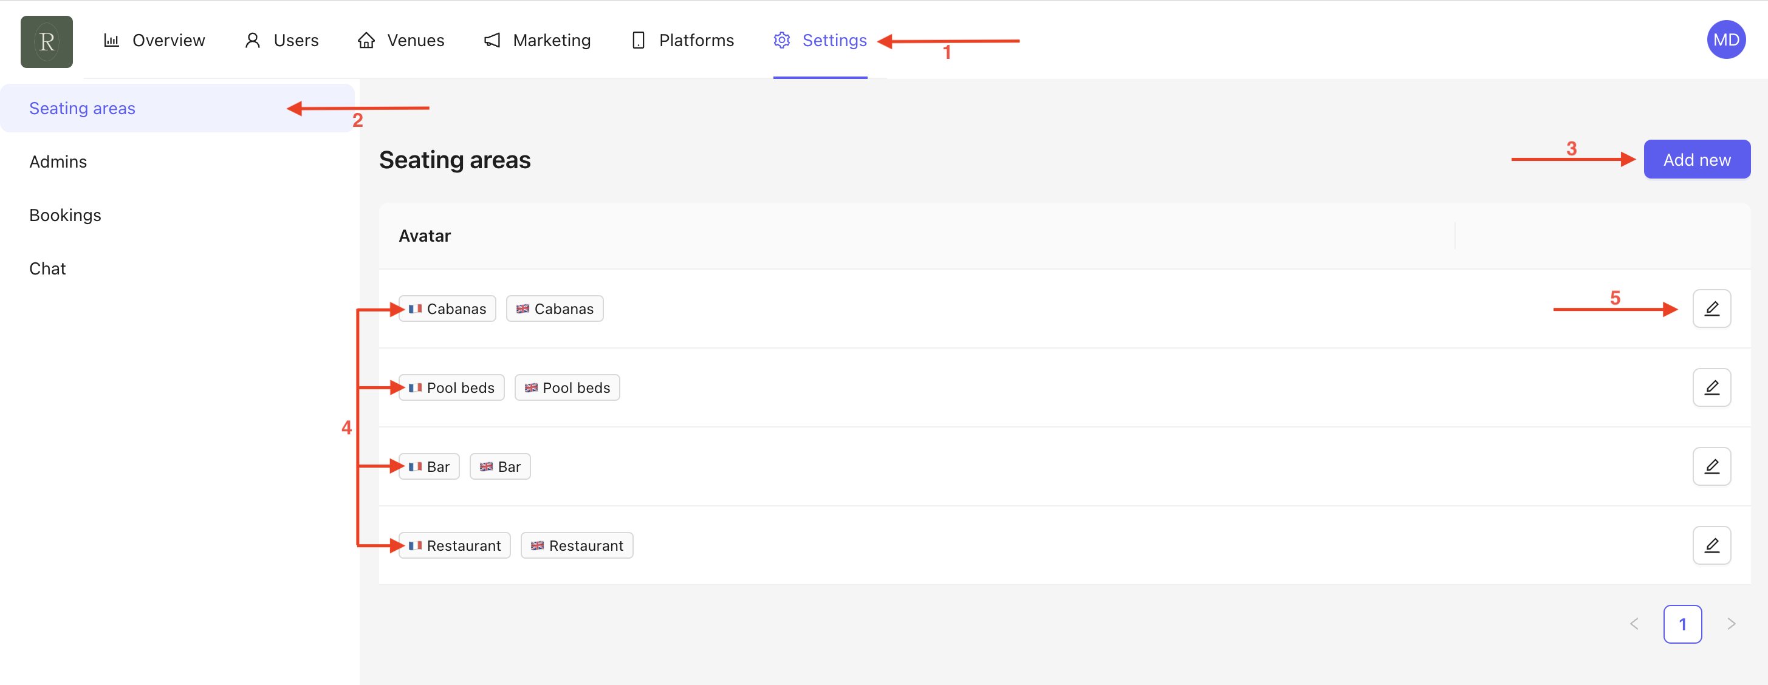Screen dimensions: 1768x685
Task: Select the Settings tab
Action: coord(820,41)
